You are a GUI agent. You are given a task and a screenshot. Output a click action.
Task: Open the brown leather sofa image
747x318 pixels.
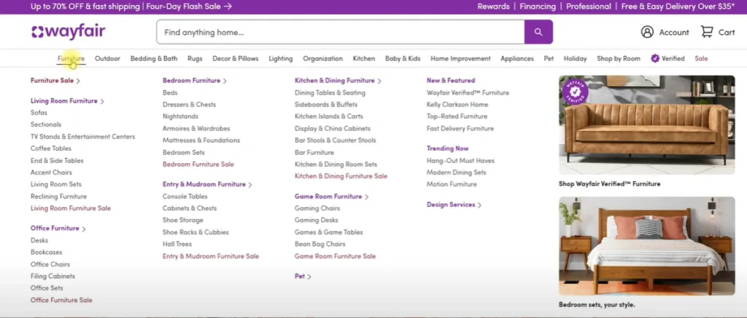coord(647,125)
